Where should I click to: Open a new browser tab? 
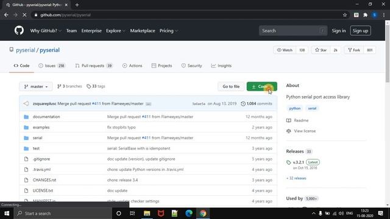(x=77, y=5)
